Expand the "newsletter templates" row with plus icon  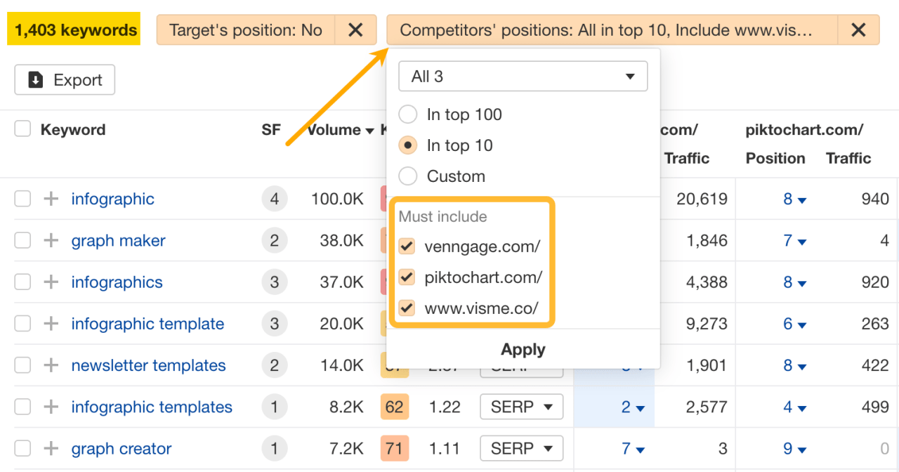[x=49, y=365]
